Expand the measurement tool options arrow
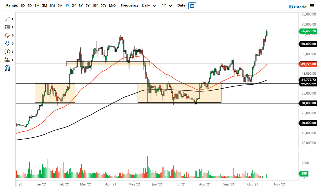Screen dimensions: 318x189 [12, 60]
